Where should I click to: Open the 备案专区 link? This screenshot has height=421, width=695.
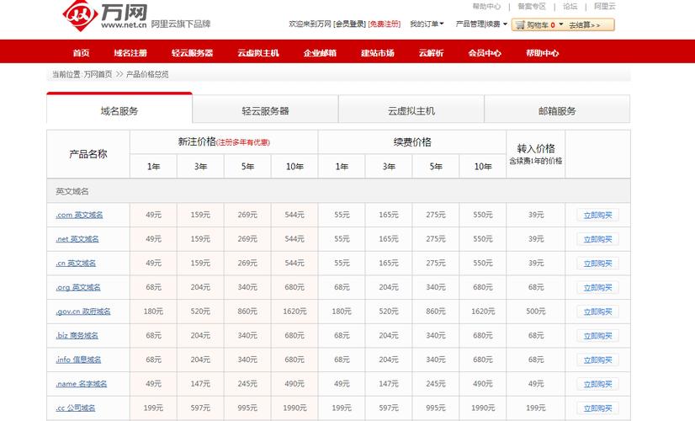click(532, 6)
